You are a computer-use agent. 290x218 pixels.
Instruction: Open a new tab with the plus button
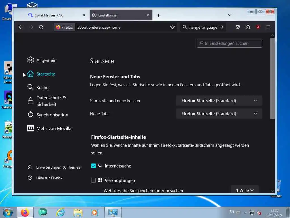158,15
